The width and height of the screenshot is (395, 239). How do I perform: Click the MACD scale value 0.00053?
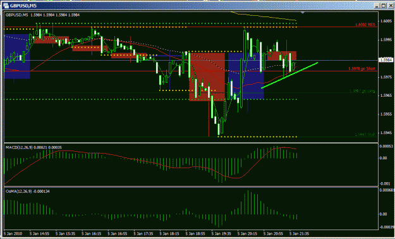386,147
